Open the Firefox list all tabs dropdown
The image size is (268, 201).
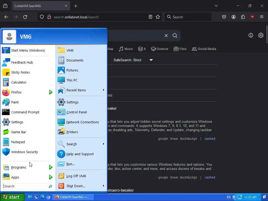click(216, 6)
